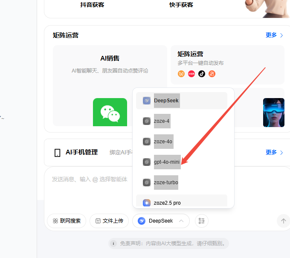Select gpt-4o-mini from the model list
Image resolution: width=290 pixels, height=258 pixels.
[167, 162]
